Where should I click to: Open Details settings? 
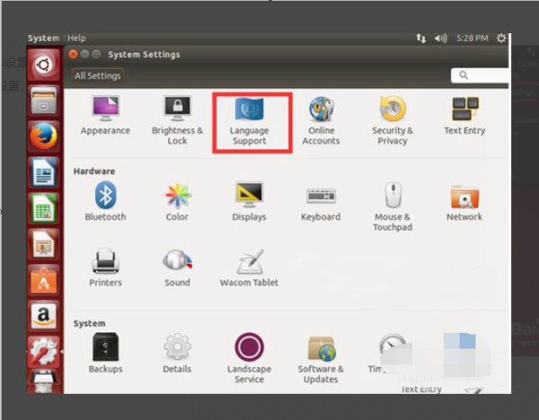point(177,353)
